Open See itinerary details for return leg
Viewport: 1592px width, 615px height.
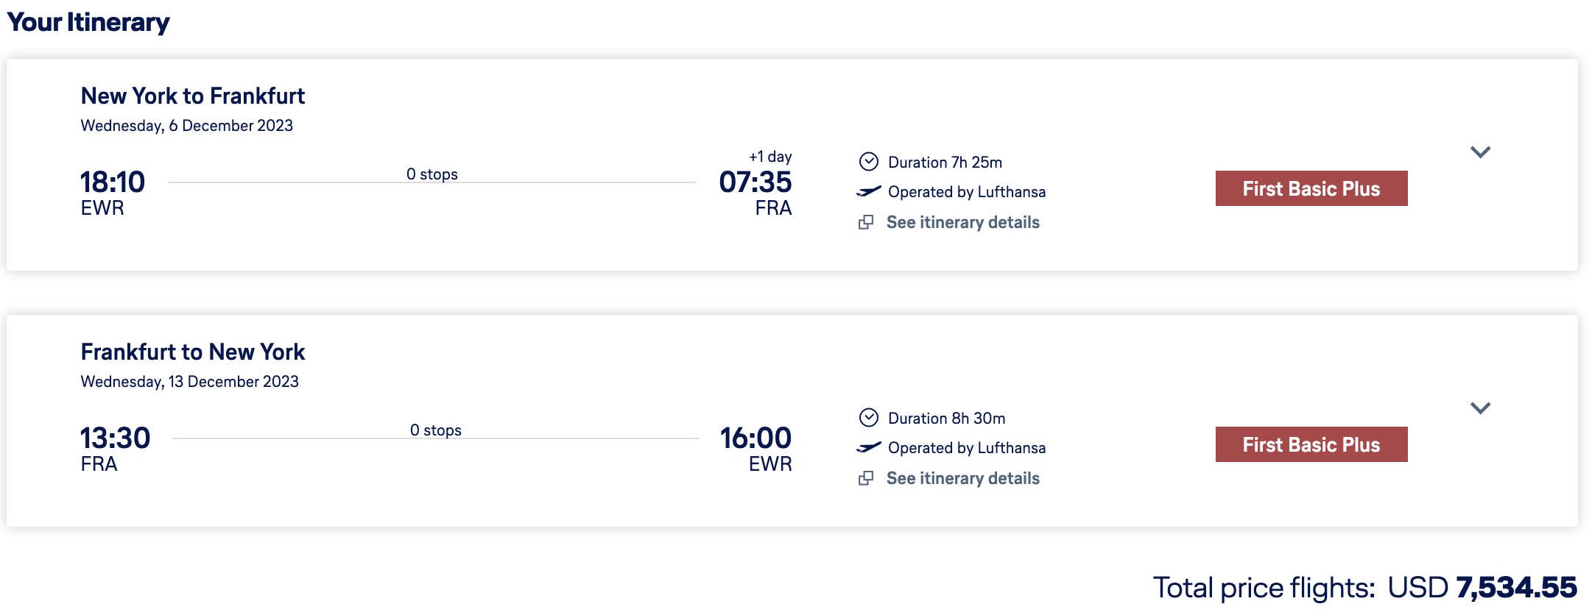click(963, 478)
